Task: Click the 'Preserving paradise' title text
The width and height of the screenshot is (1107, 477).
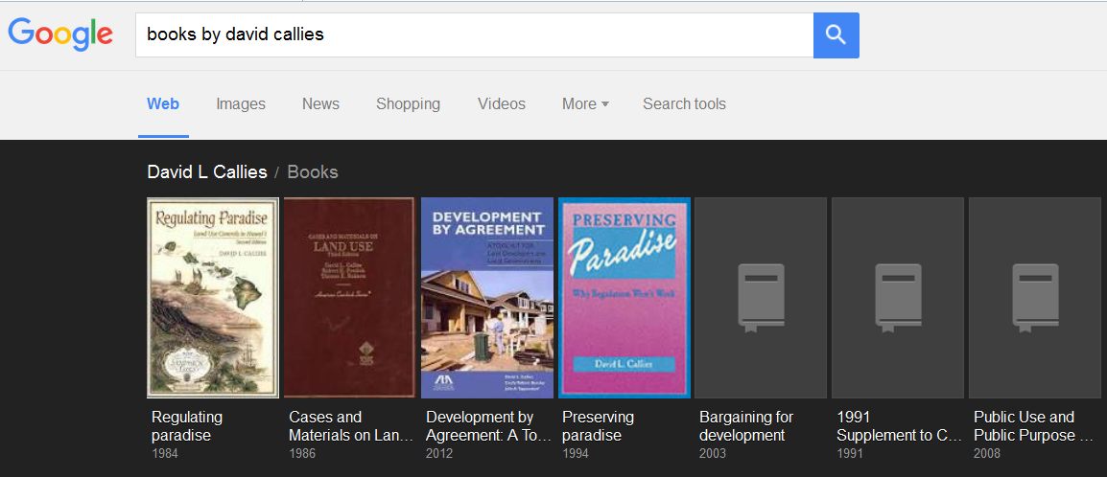Action: click(598, 426)
